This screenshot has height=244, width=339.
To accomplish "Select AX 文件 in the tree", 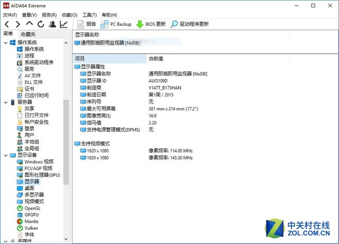I will tap(29, 76).
